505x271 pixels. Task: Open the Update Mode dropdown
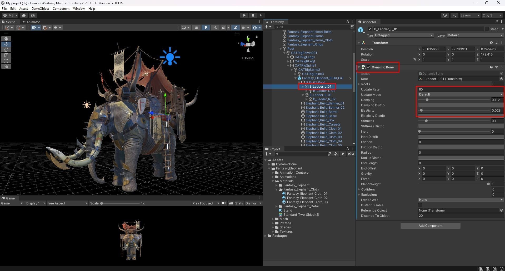click(x=461, y=95)
